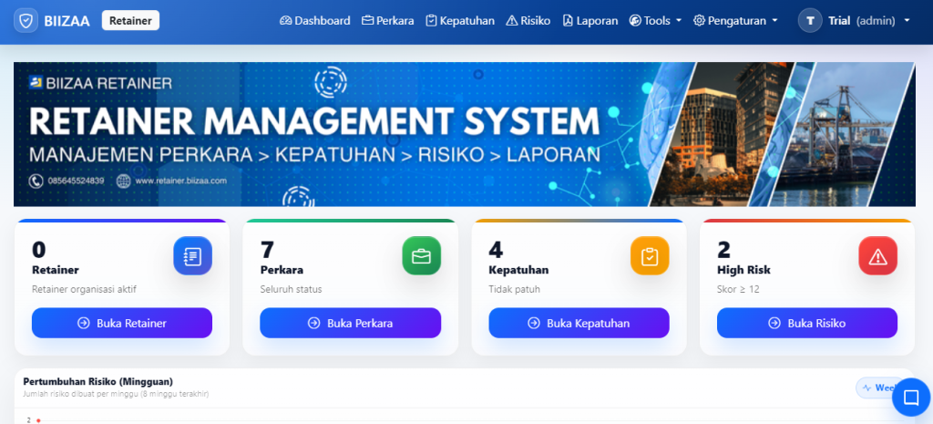Click the BIIZAA shield logo icon
Image resolution: width=933 pixels, height=424 pixels.
click(x=27, y=21)
